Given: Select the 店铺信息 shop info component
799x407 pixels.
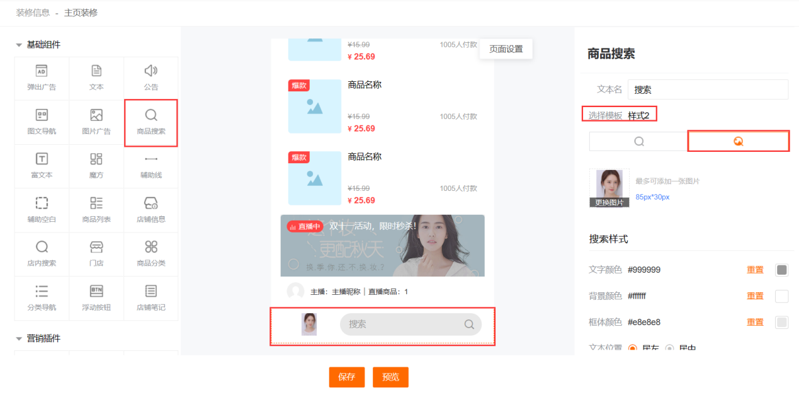Looking at the screenshot, I should pos(150,210).
